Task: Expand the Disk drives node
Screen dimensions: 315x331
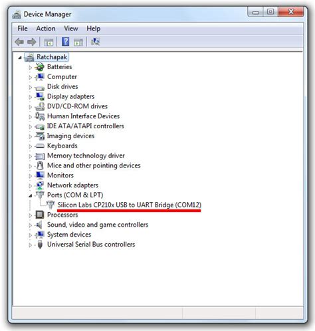Action: (x=30, y=87)
